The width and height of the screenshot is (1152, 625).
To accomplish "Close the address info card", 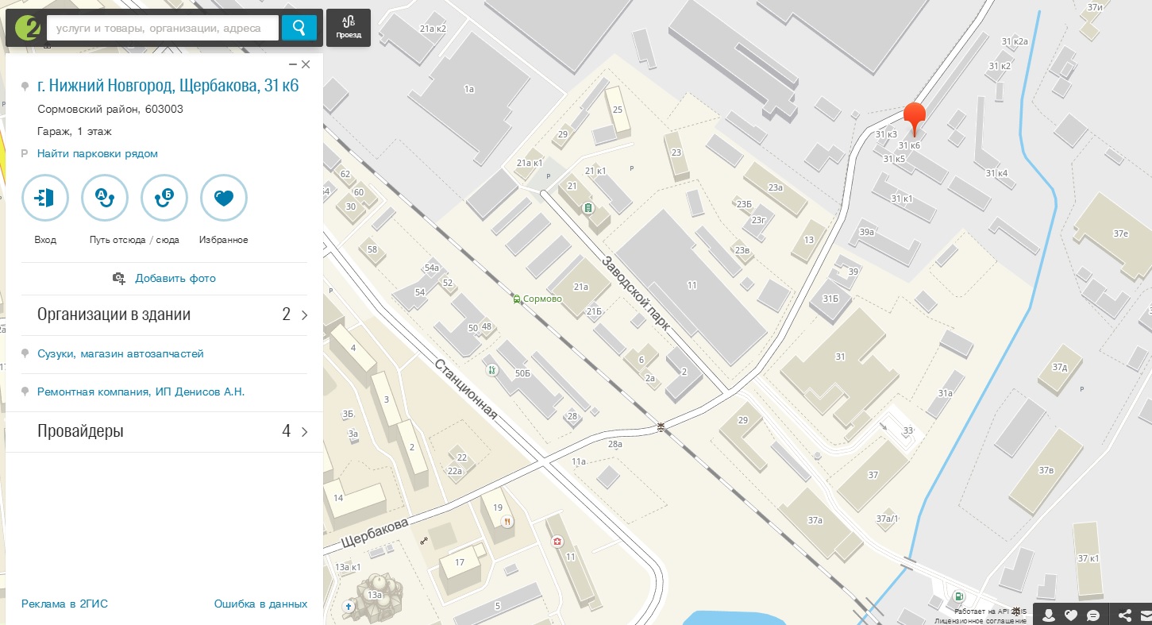I will [306, 64].
